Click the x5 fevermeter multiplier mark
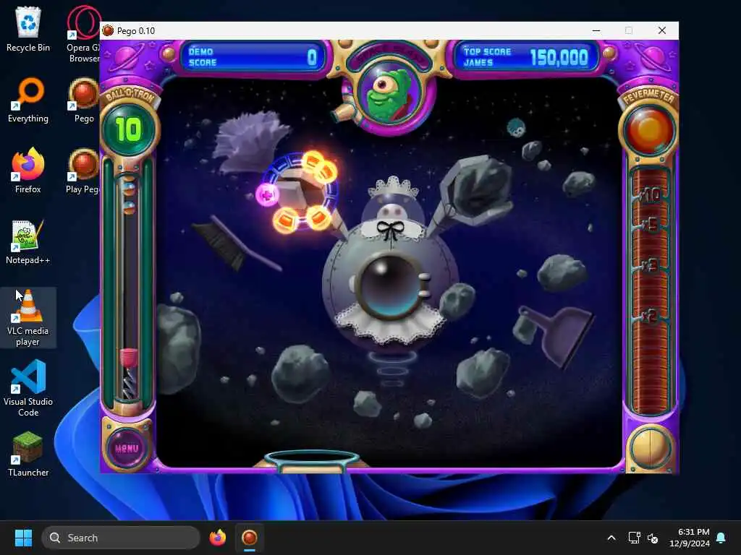 coord(651,225)
